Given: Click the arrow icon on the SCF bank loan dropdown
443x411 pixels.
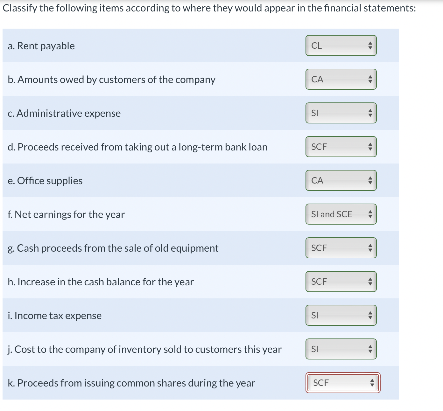Looking at the screenshot, I should (370, 147).
